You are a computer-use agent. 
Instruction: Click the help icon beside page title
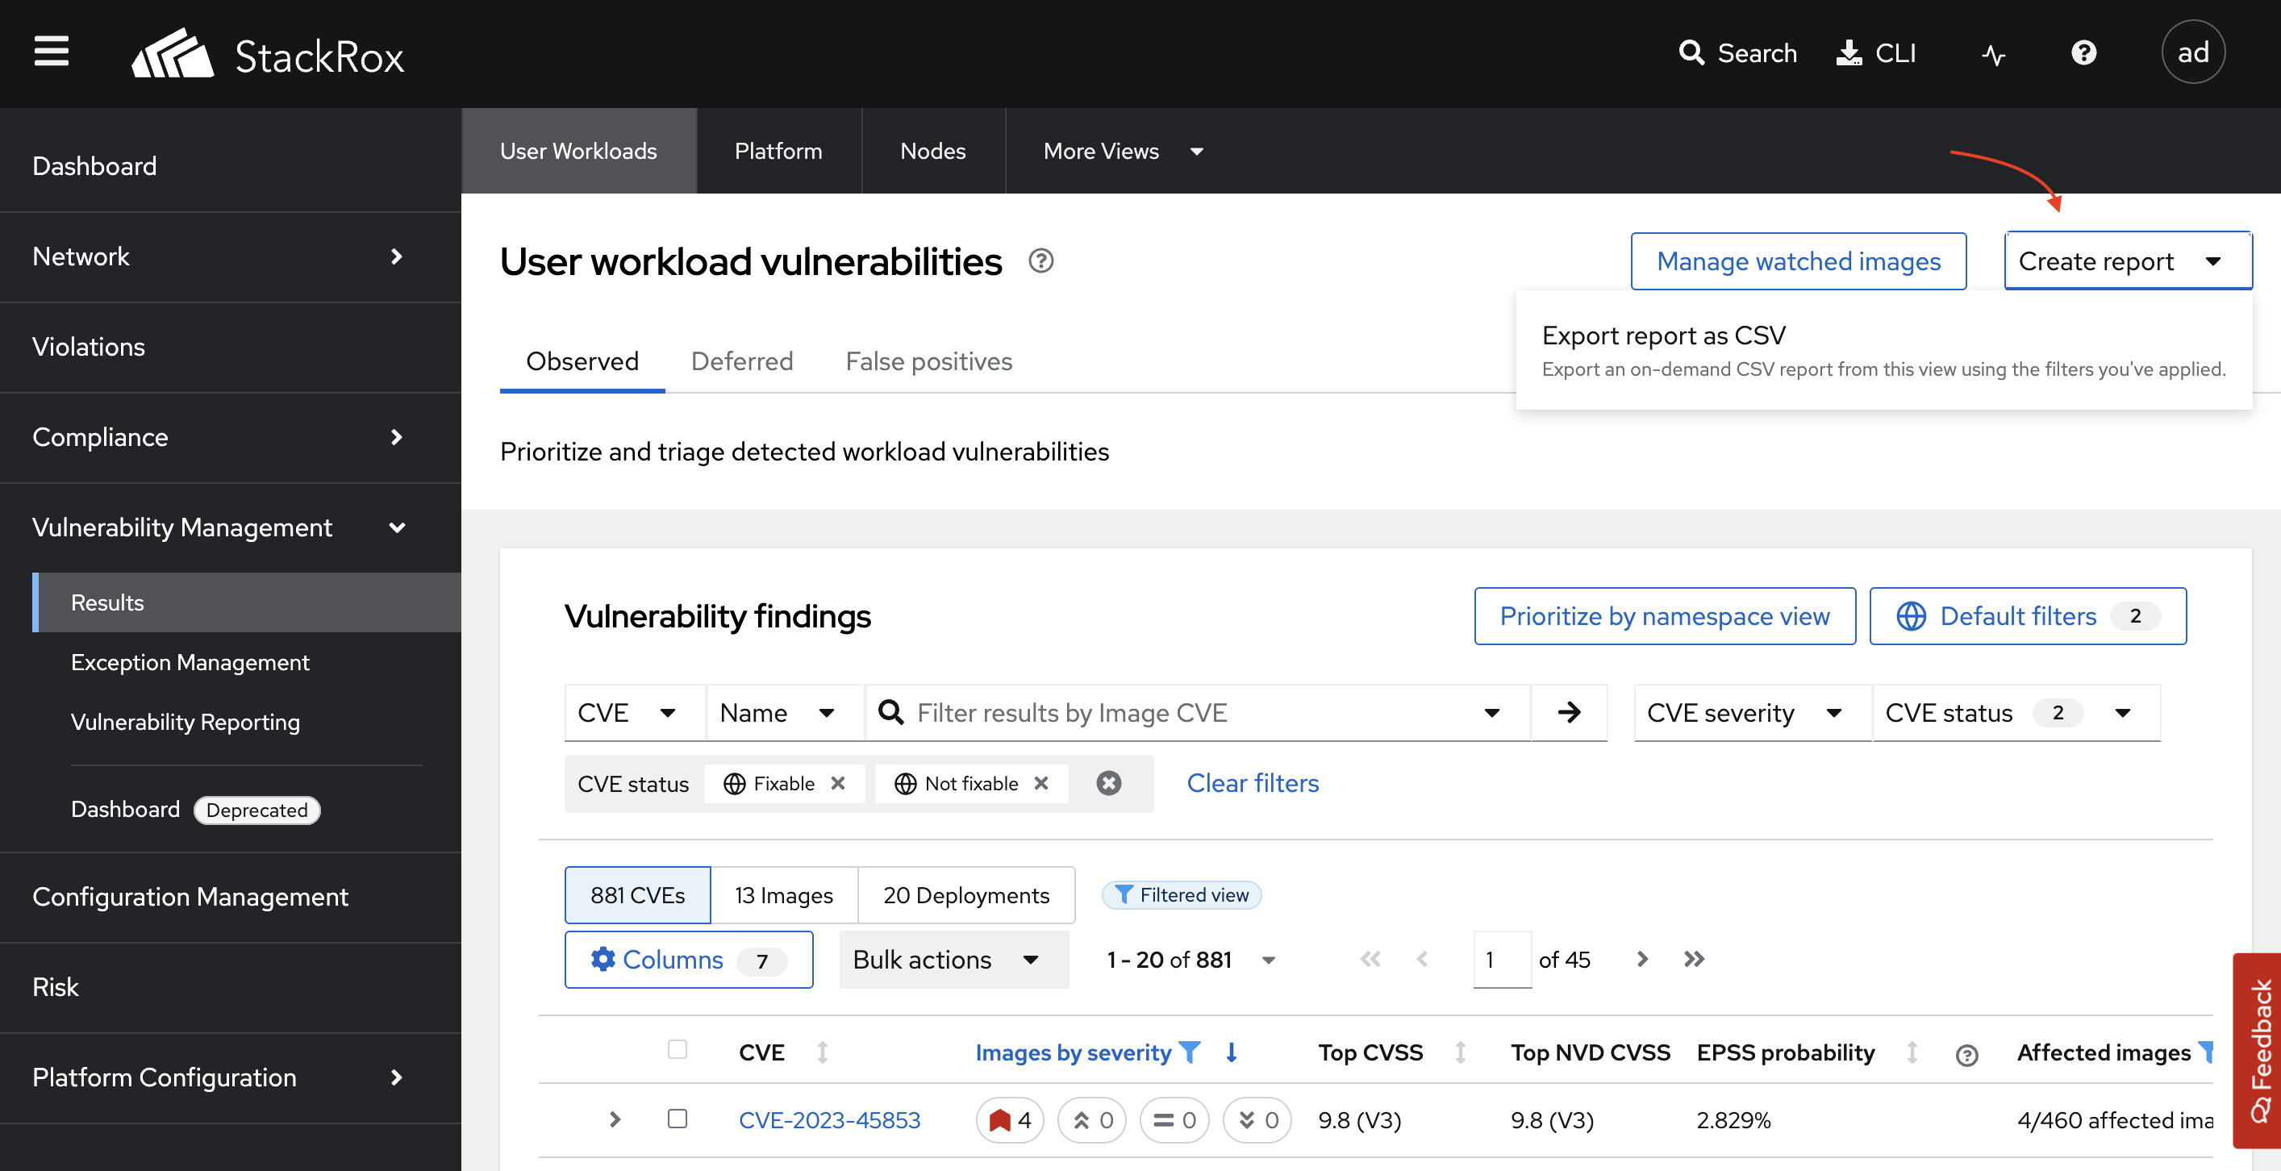(1040, 261)
